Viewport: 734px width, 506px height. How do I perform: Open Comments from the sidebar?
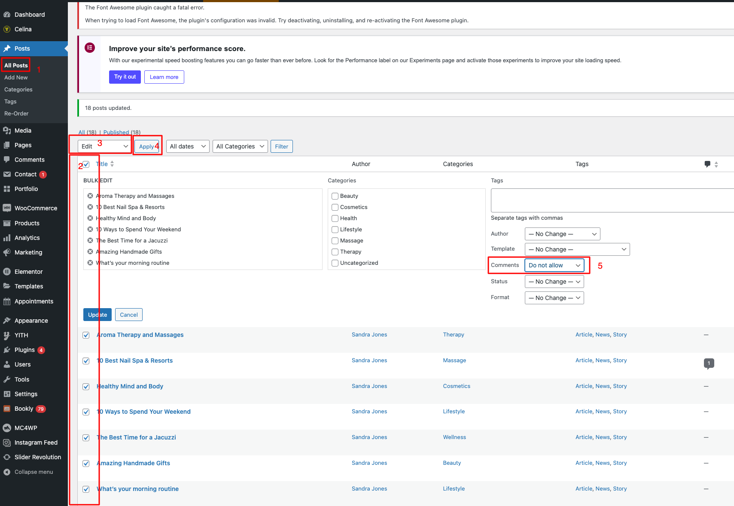coord(29,160)
